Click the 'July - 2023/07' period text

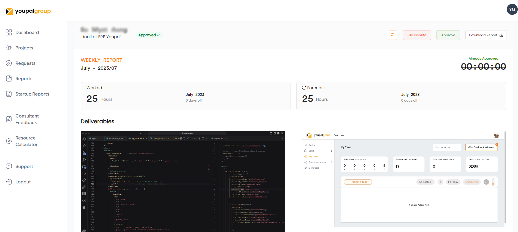pyautogui.click(x=99, y=68)
